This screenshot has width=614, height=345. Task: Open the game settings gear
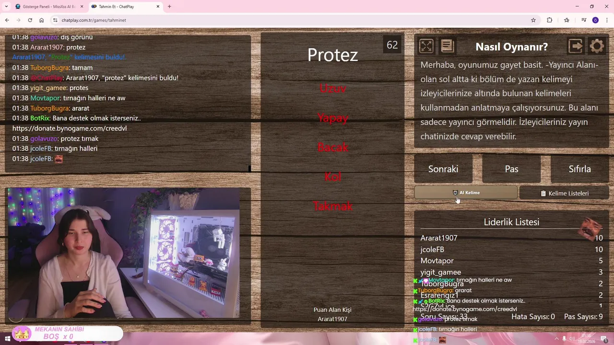[x=597, y=46]
